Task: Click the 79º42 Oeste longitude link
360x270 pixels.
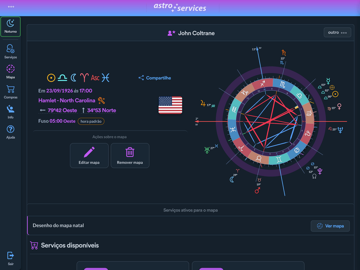Action: [61, 110]
